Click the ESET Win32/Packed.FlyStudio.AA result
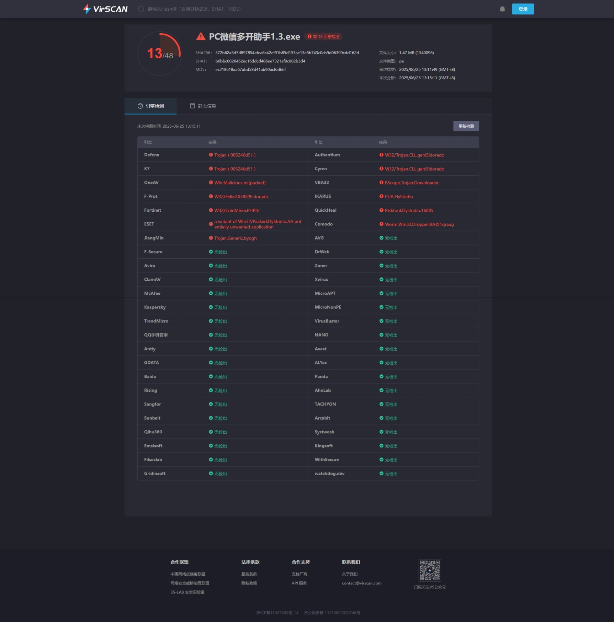This screenshot has width=614, height=622. (x=258, y=224)
